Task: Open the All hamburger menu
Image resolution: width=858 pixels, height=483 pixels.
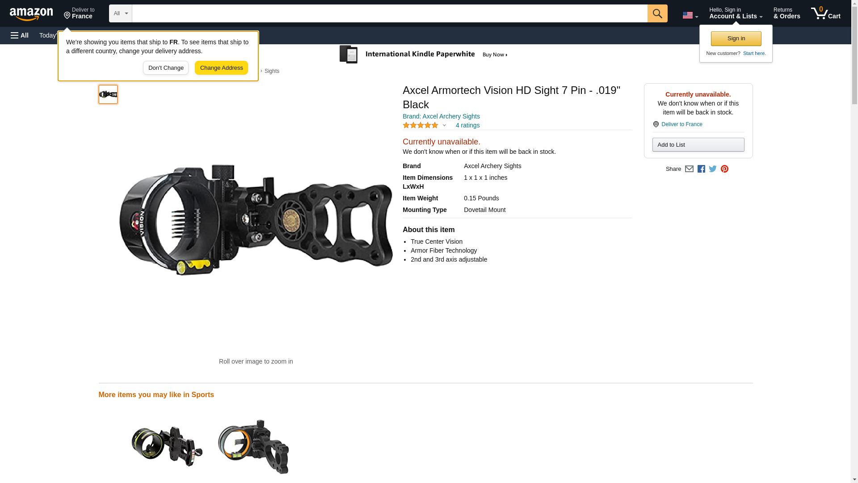Action: click(20, 35)
